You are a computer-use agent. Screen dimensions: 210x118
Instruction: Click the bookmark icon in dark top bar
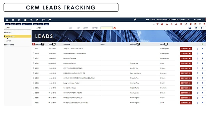click(x=38, y=20)
